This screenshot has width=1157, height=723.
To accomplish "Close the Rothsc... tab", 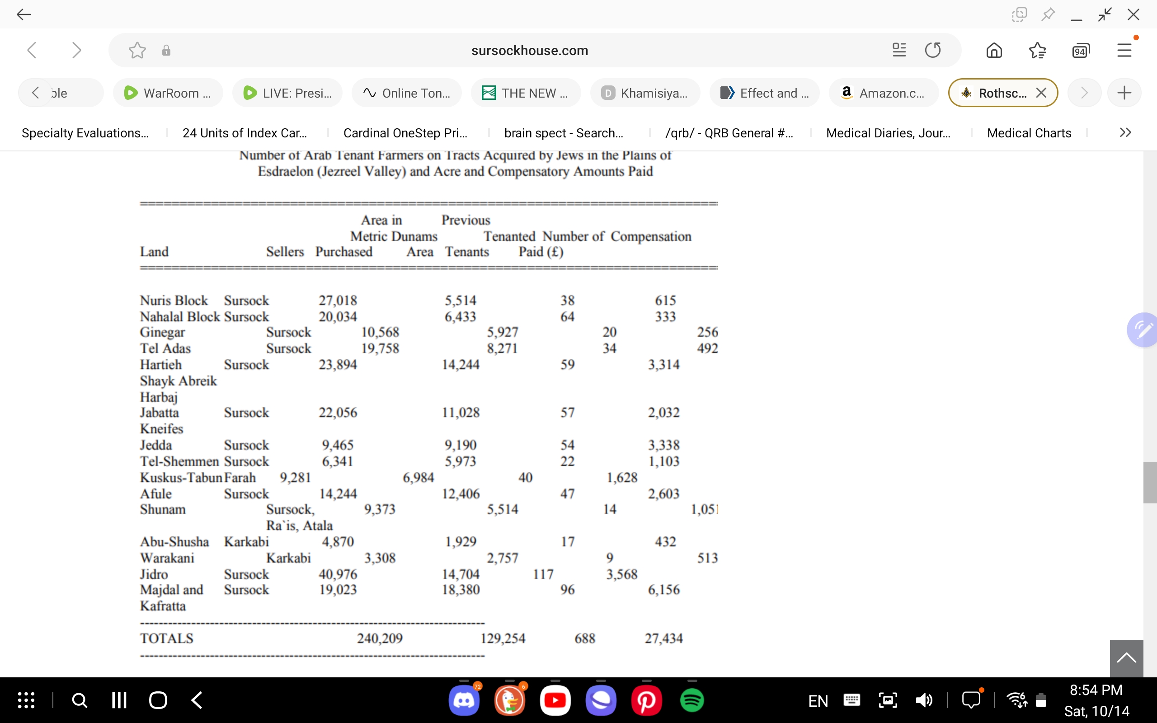I will pos(1041,93).
